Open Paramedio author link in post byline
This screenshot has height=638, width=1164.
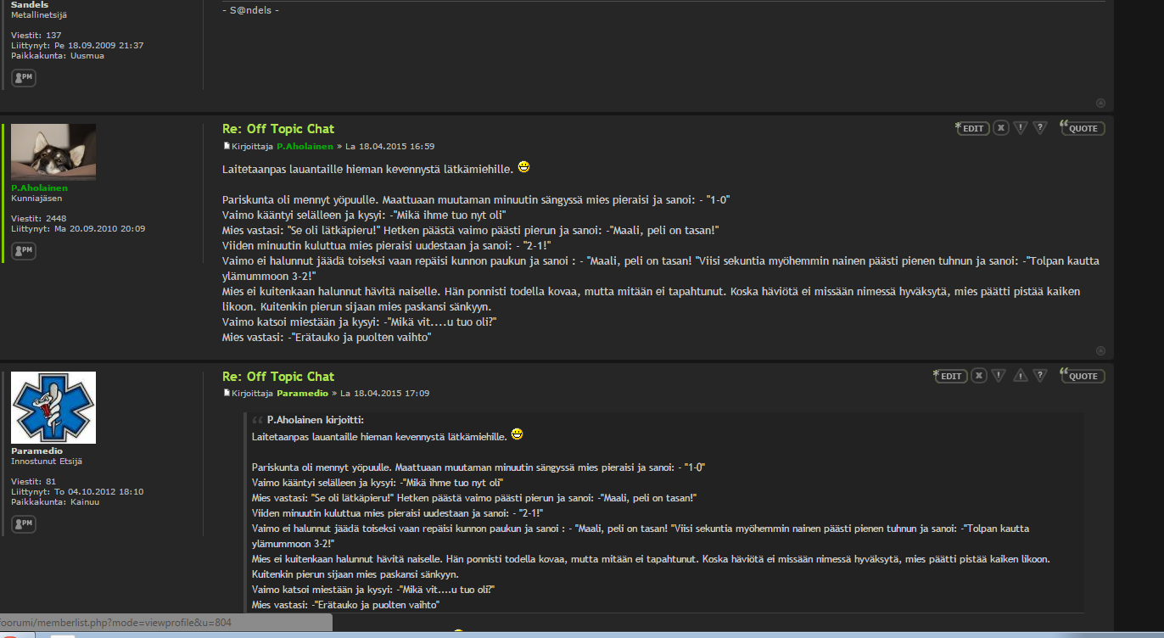(302, 394)
